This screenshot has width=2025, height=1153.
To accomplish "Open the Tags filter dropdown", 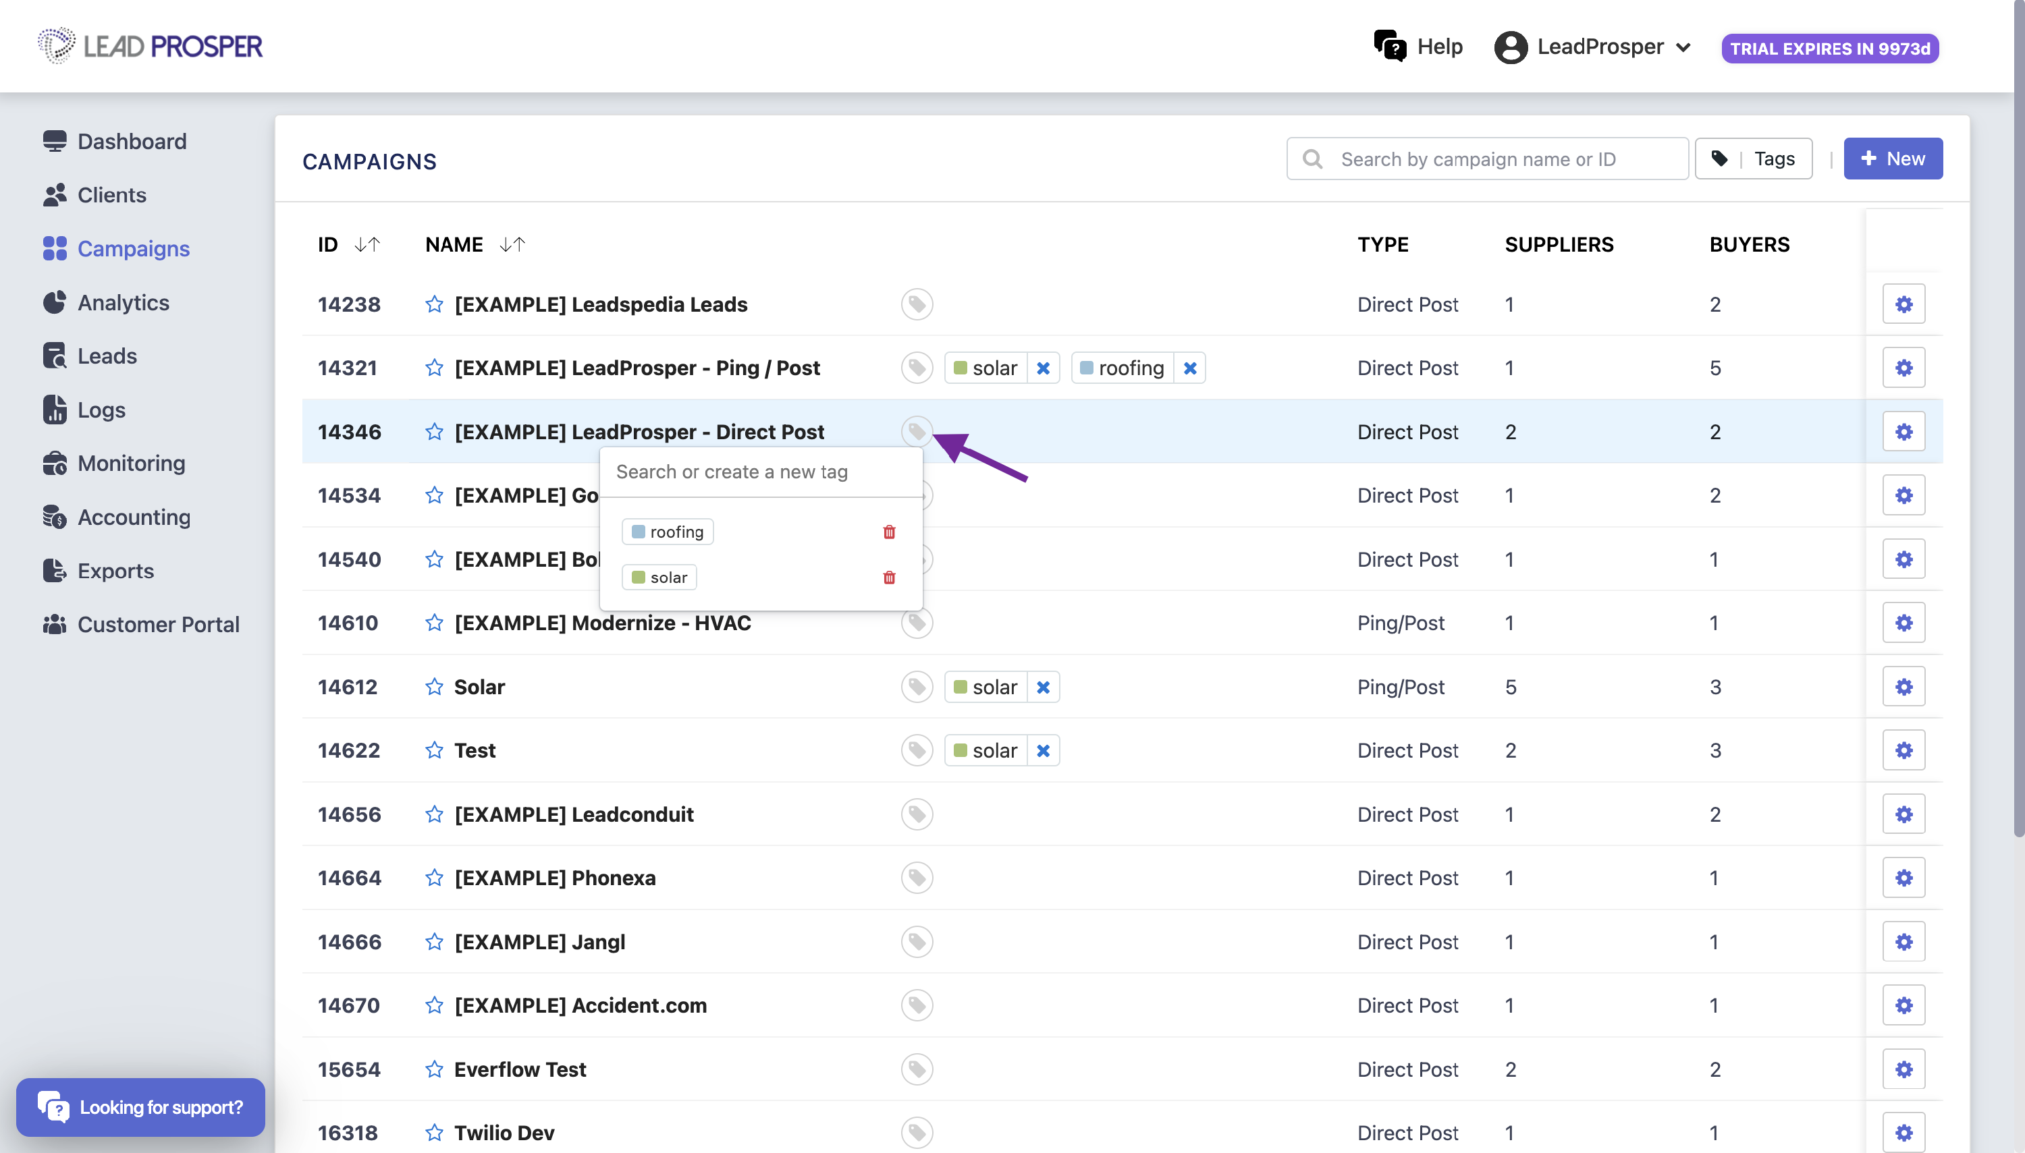I will coord(1753,159).
